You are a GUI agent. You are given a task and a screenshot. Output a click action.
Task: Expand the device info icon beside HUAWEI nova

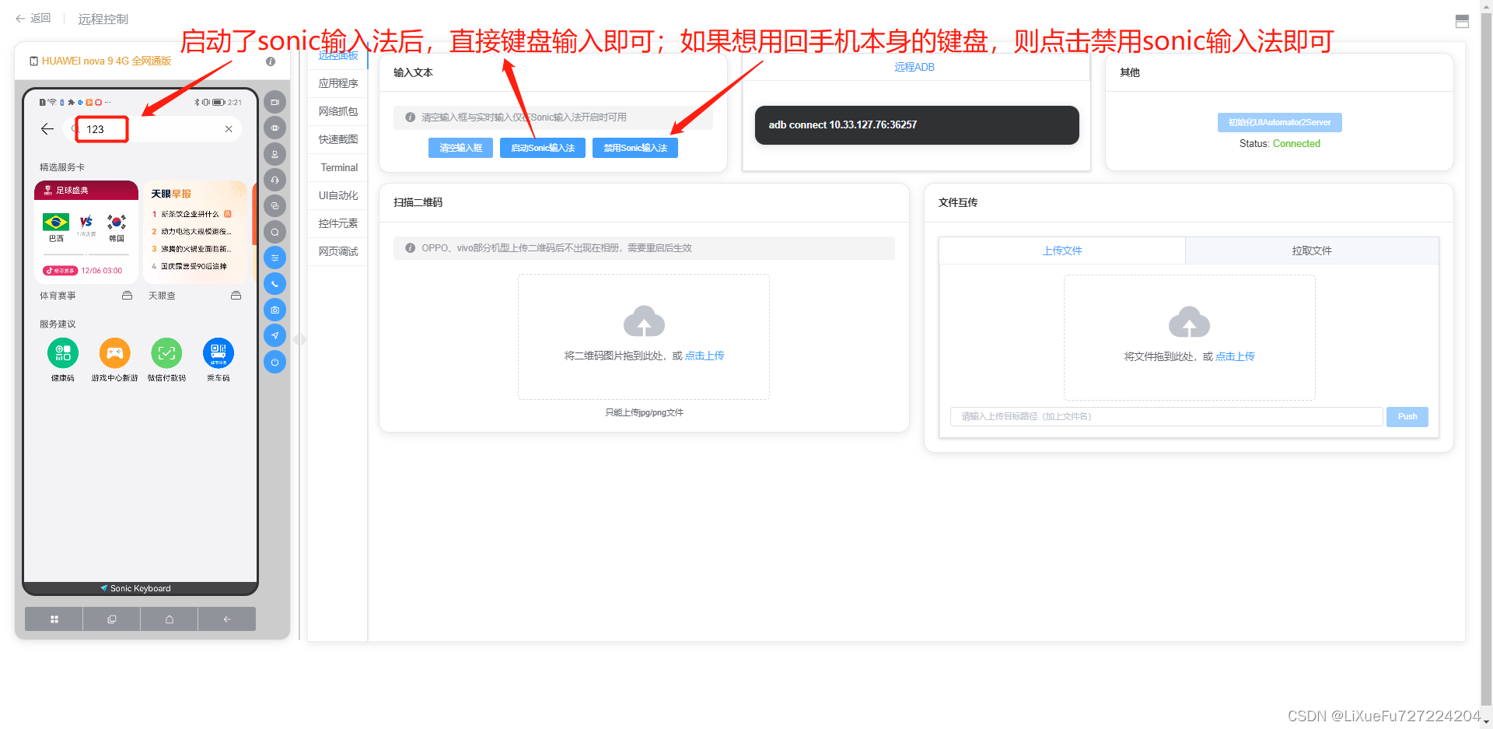pos(270,61)
